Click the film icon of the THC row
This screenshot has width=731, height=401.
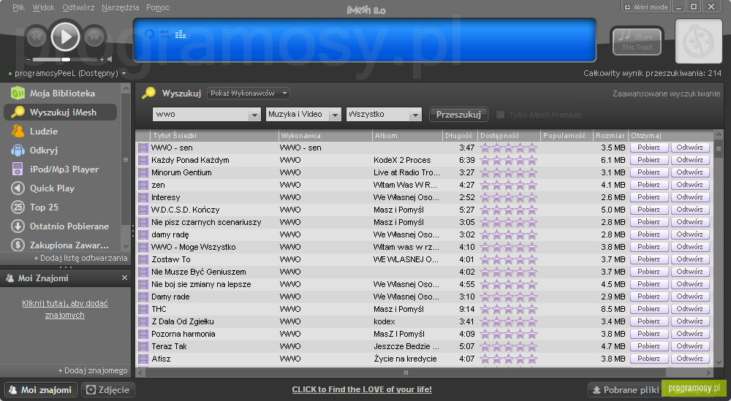pos(143,309)
